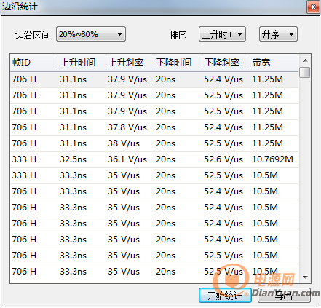Close the 边沿统计 dialog window
The height and width of the screenshot is (308, 321).
(313, 7)
